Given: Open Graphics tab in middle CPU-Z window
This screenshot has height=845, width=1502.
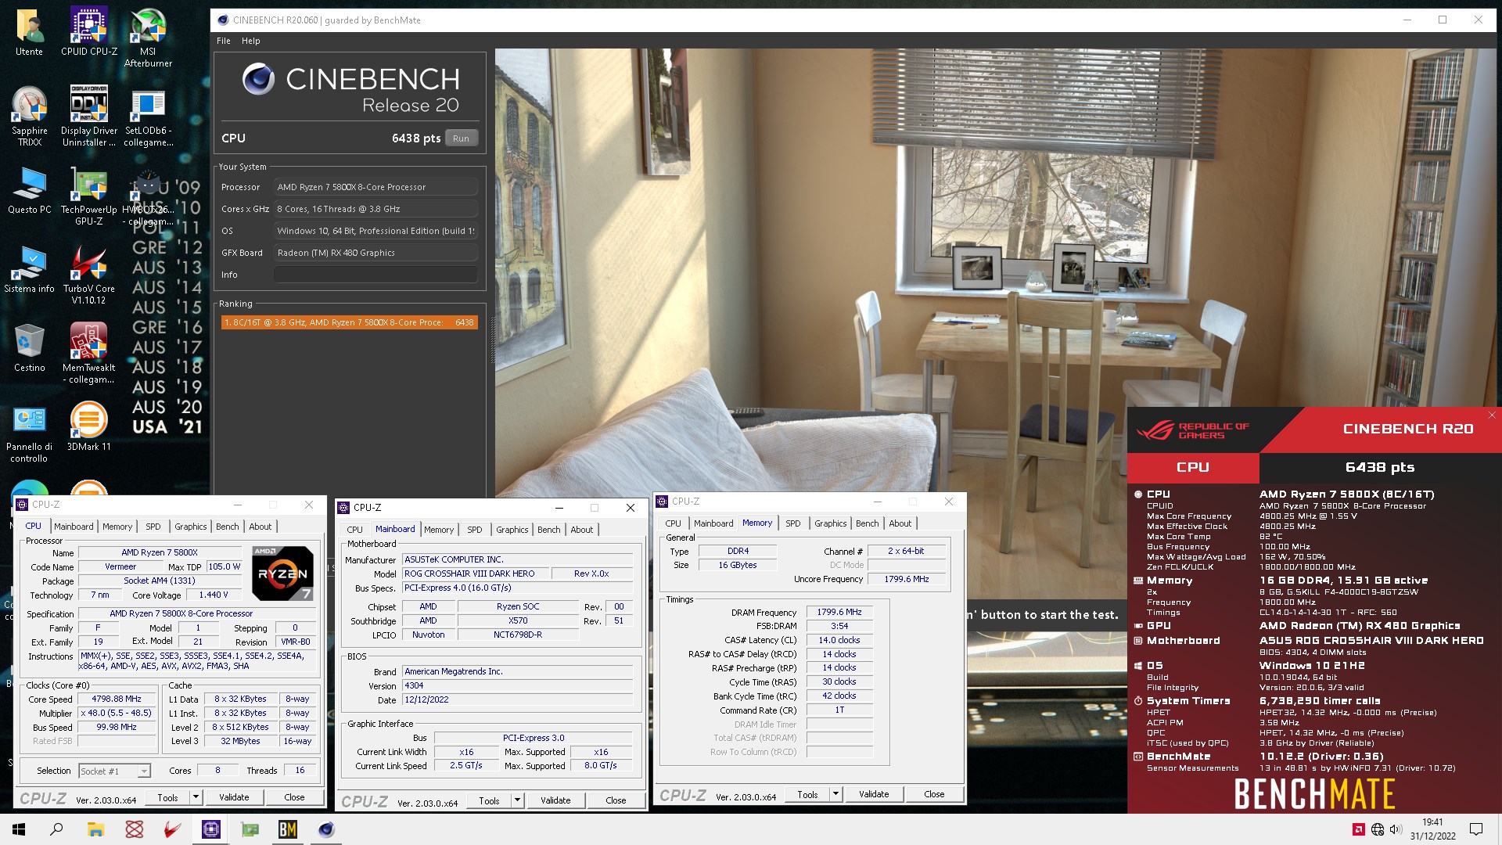Looking at the screenshot, I should pyautogui.click(x=512, y=530).
